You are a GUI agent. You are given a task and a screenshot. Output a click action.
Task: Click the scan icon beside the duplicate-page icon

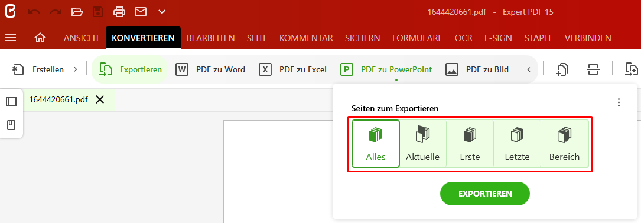[x=593, y=69]
